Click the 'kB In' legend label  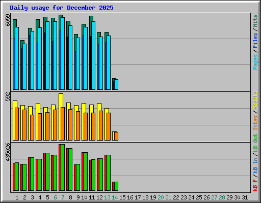pyautogui.click(x=255, y=165)
